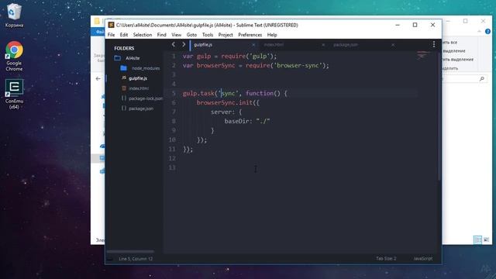The width and height of the screenshot is (496, 279).
Task: Open the Preferences menu
Action: pyautogui.click(x=250, y=35)
